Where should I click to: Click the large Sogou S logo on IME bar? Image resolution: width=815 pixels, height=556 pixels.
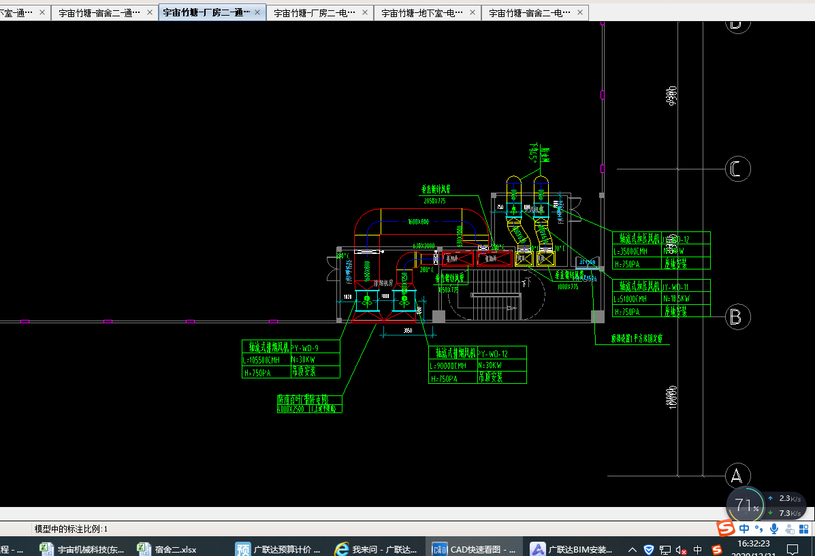[x=726, y=529]
